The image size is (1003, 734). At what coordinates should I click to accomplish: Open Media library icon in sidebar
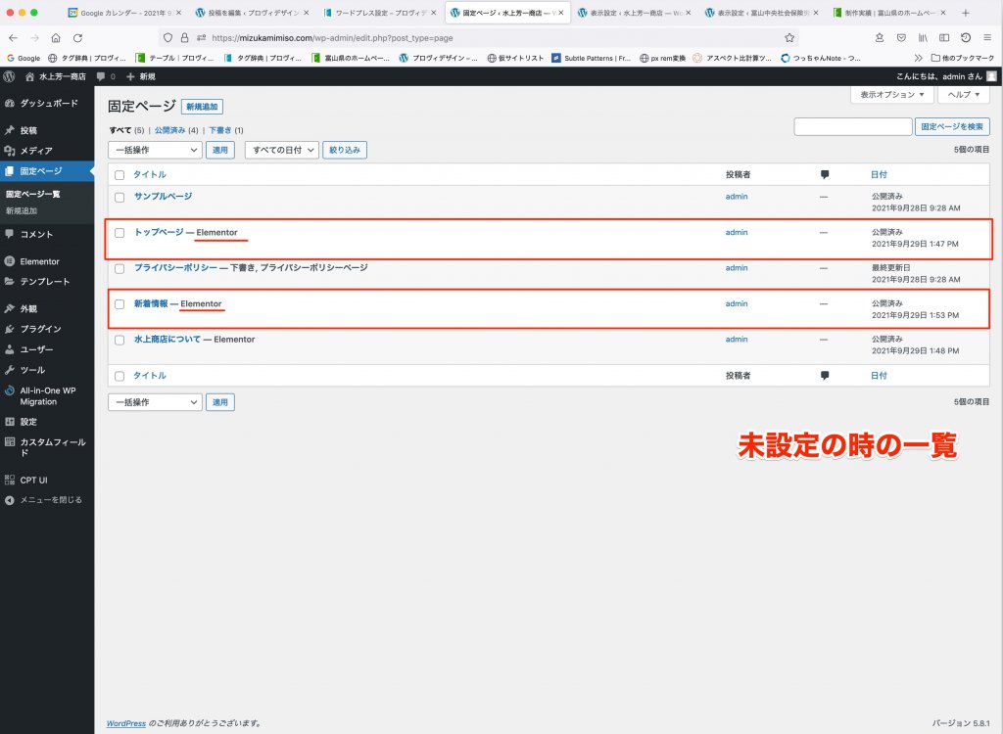point(10,151)
